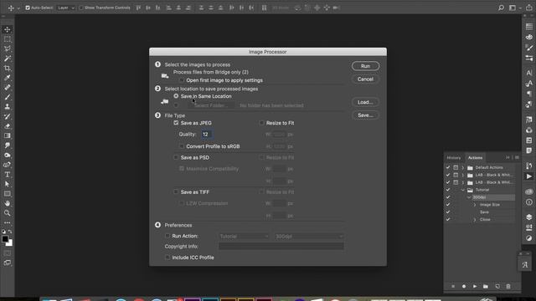Screen dimensions: 536x301
Task: Switch to the Actions tab
Action: coord(475,158)
